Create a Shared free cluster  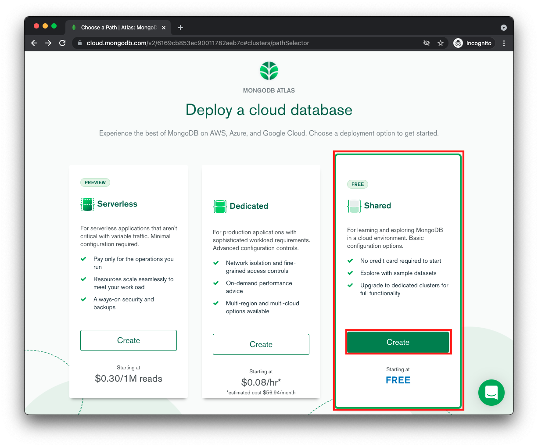coord(398,342)
